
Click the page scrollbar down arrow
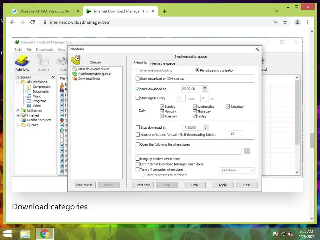312,219
